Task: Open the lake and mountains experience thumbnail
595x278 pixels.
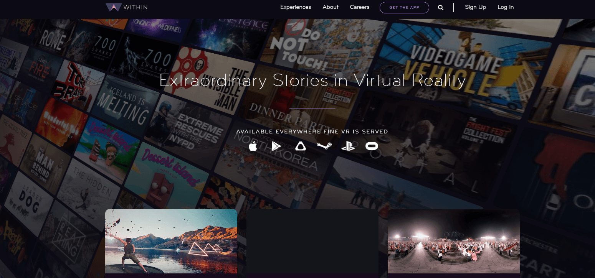Action: pos(171,241)
